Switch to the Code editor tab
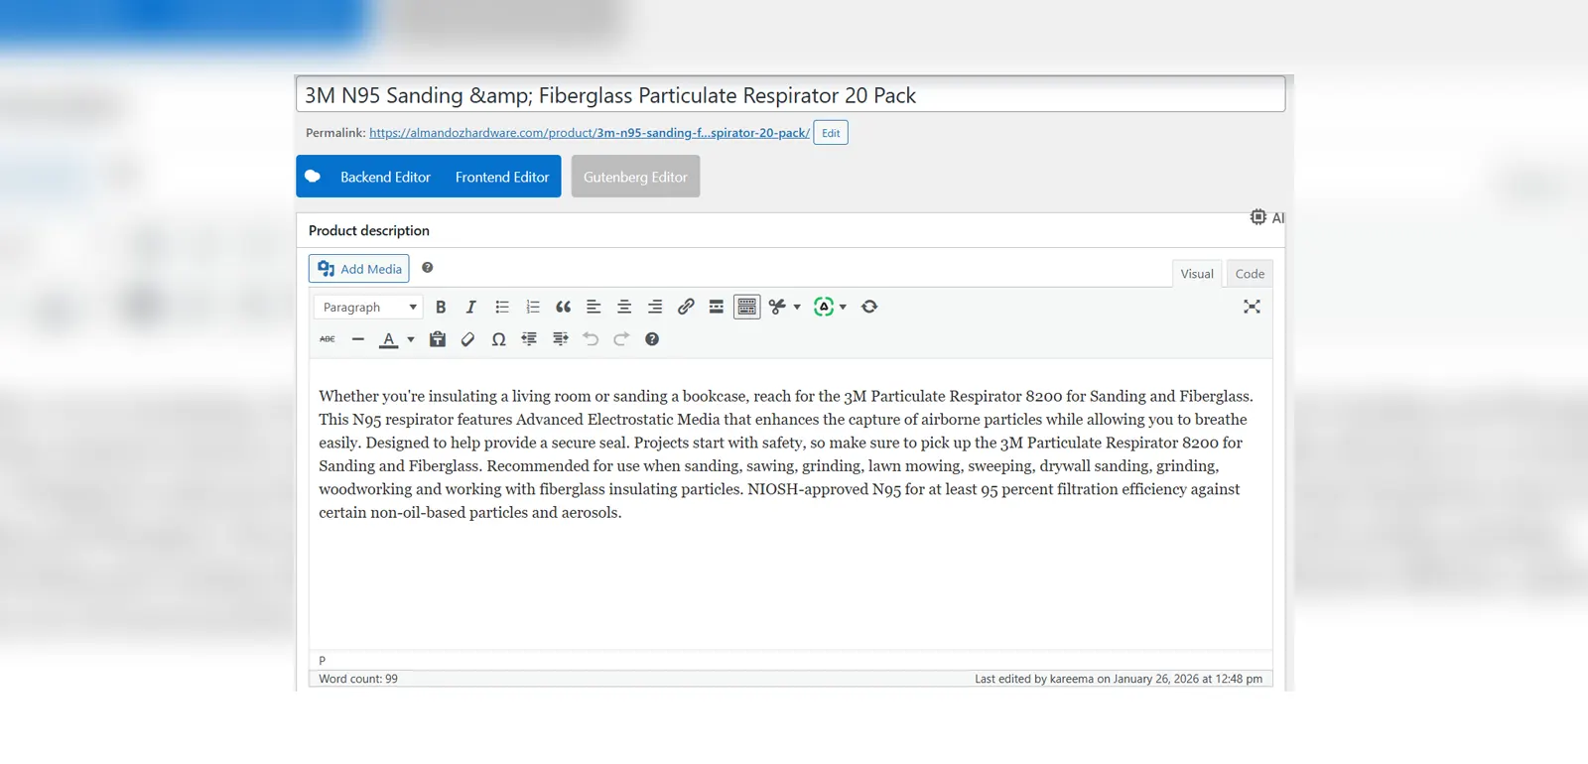1588x764 pixels. (x=1250, y=274)
